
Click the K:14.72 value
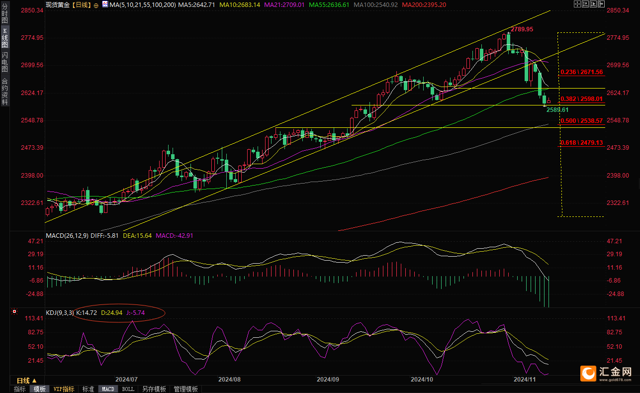pos(87,313)
